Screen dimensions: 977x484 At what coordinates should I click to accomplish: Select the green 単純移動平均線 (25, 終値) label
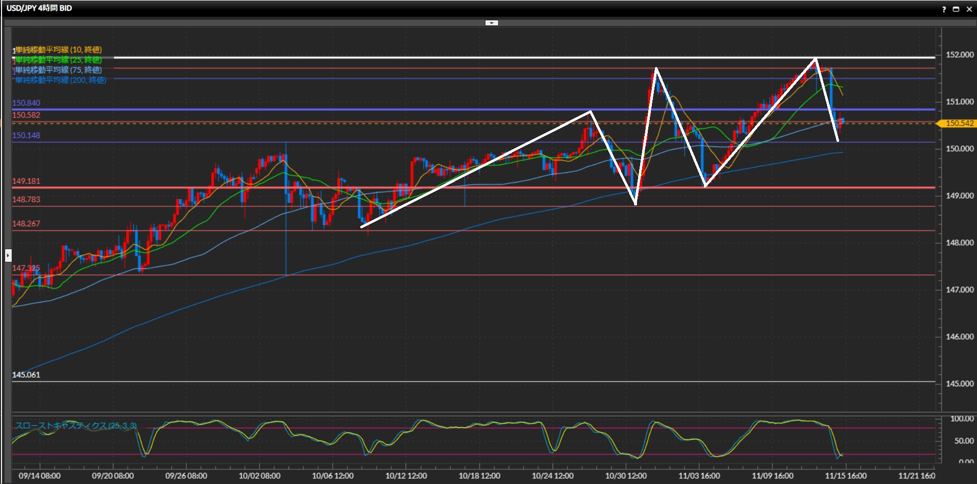(x=58, y=60)
